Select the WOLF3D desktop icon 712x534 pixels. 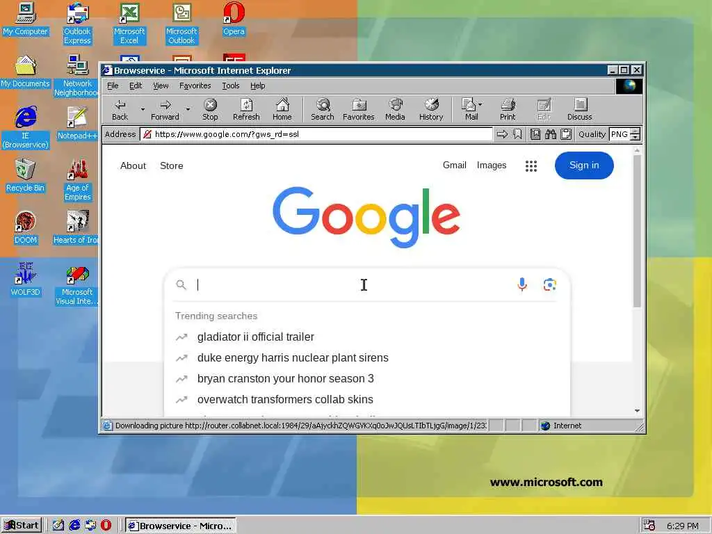click(25, 280)
